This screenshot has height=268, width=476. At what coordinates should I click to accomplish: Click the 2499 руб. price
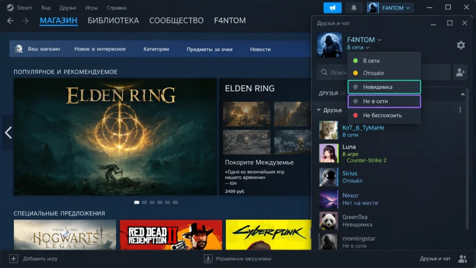(235, 191)
